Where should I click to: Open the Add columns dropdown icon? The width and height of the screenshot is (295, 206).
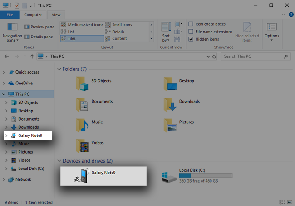178,32
